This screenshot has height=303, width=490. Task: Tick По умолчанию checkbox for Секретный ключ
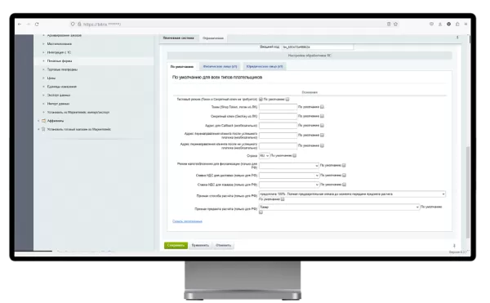coord(322,116)
